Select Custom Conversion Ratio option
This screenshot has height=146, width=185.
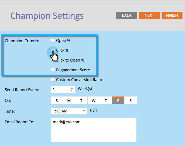[53, 80]
